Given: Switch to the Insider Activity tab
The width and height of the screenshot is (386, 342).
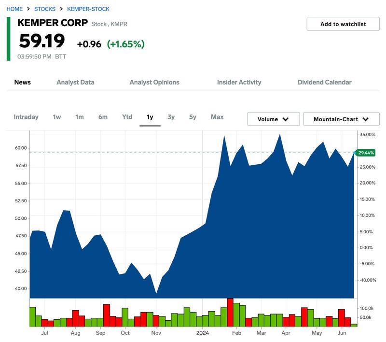Looking at the screenshot, I should coord(239,82).
